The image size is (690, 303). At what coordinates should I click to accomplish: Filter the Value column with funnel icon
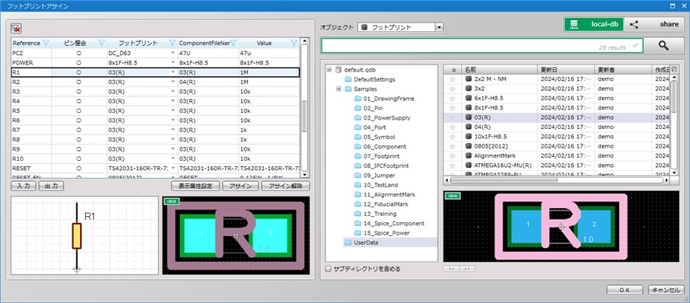pyautogui.click(x=294, y=43)
